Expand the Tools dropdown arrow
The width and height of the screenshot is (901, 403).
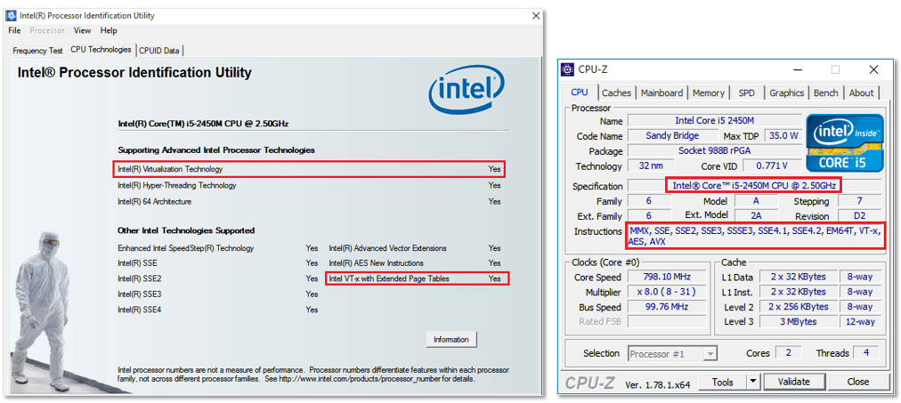pyautogui.click(x=753, y=382)
